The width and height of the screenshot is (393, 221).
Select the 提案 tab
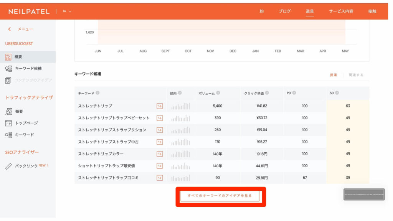[x=333, y=75]
